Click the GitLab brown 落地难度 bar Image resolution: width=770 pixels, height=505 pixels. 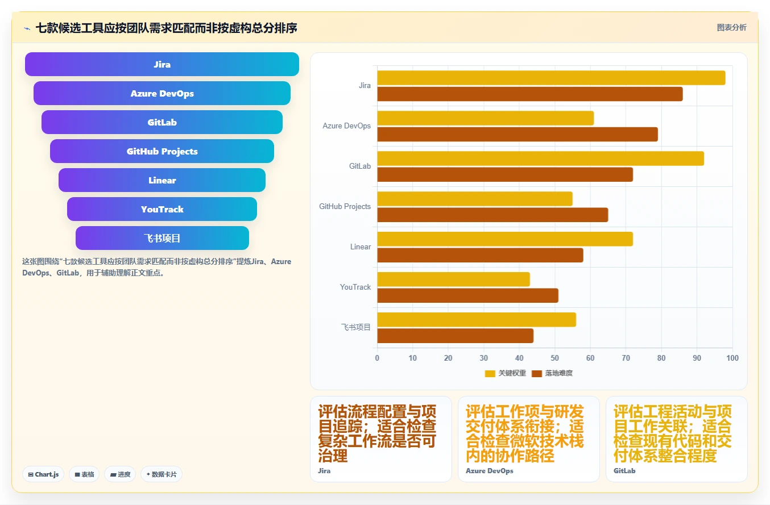tap(505, 175)
